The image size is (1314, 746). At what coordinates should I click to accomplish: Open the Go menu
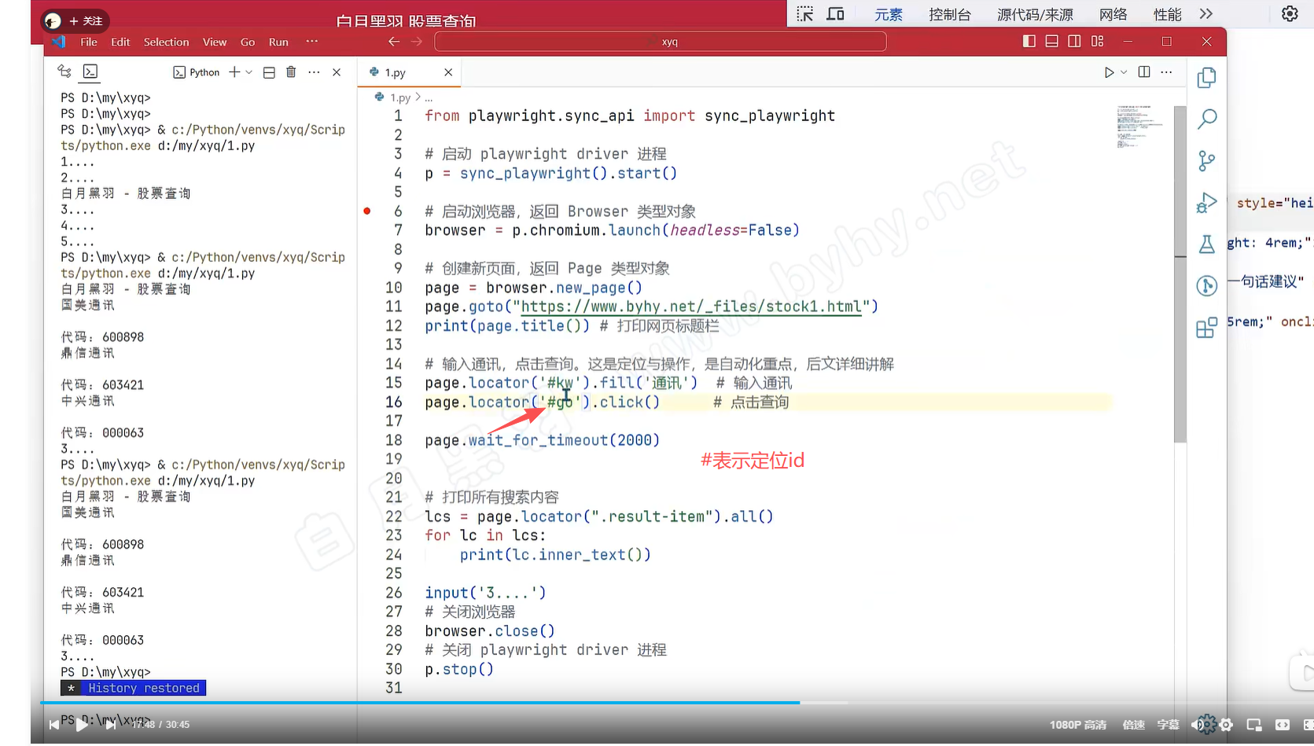point(248,42)
